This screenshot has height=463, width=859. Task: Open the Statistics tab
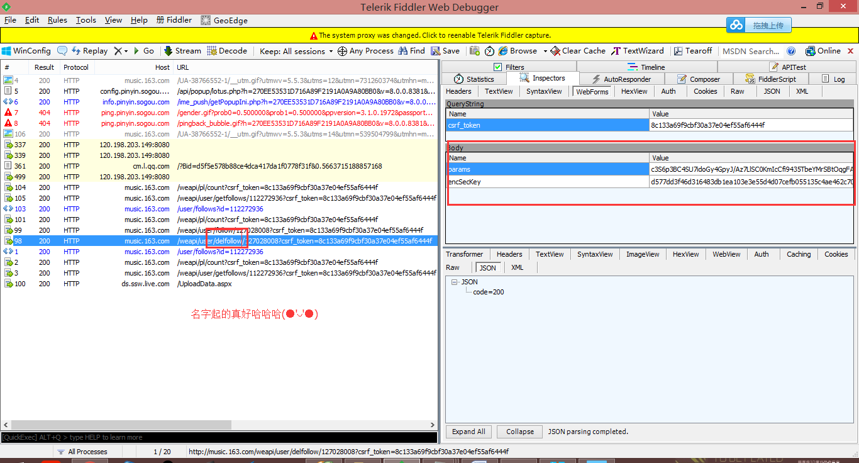(x=475, y=79)
